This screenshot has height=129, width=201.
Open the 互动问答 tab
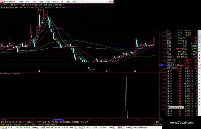[41, 124]
